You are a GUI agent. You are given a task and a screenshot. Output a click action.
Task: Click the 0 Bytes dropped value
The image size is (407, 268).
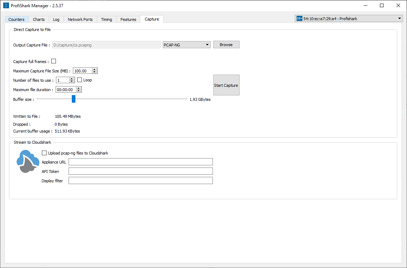(x=61, y=124)
